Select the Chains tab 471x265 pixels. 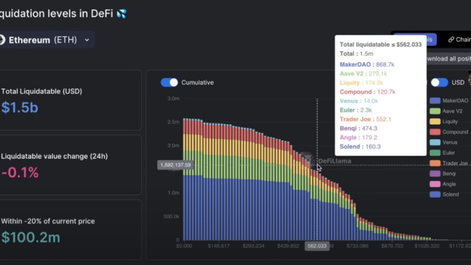[460, 39]
